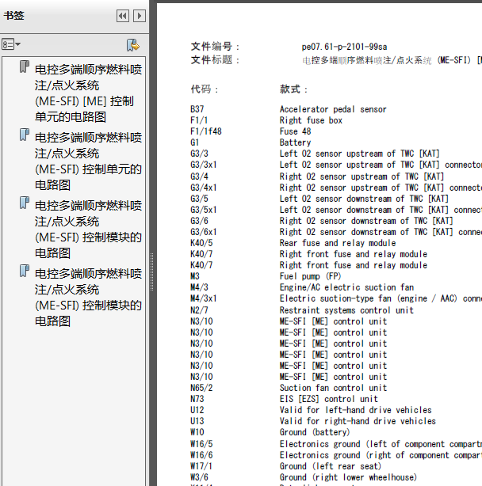Click code 'N65/2'
This screenshot has width=482, height=486.
coord(201,388)
